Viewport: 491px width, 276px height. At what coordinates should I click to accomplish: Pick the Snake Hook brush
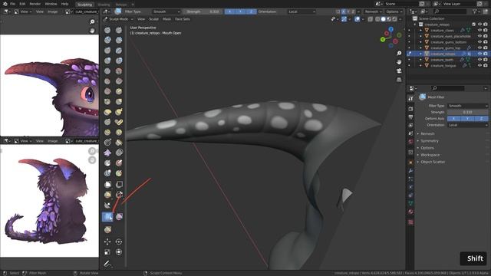tap(119, 112)
